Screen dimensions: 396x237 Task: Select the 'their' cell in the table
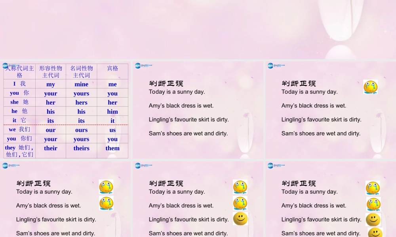pos(51,150)
